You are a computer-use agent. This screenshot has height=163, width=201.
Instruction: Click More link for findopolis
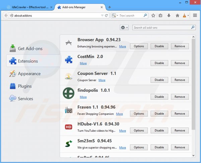point(83,97)
